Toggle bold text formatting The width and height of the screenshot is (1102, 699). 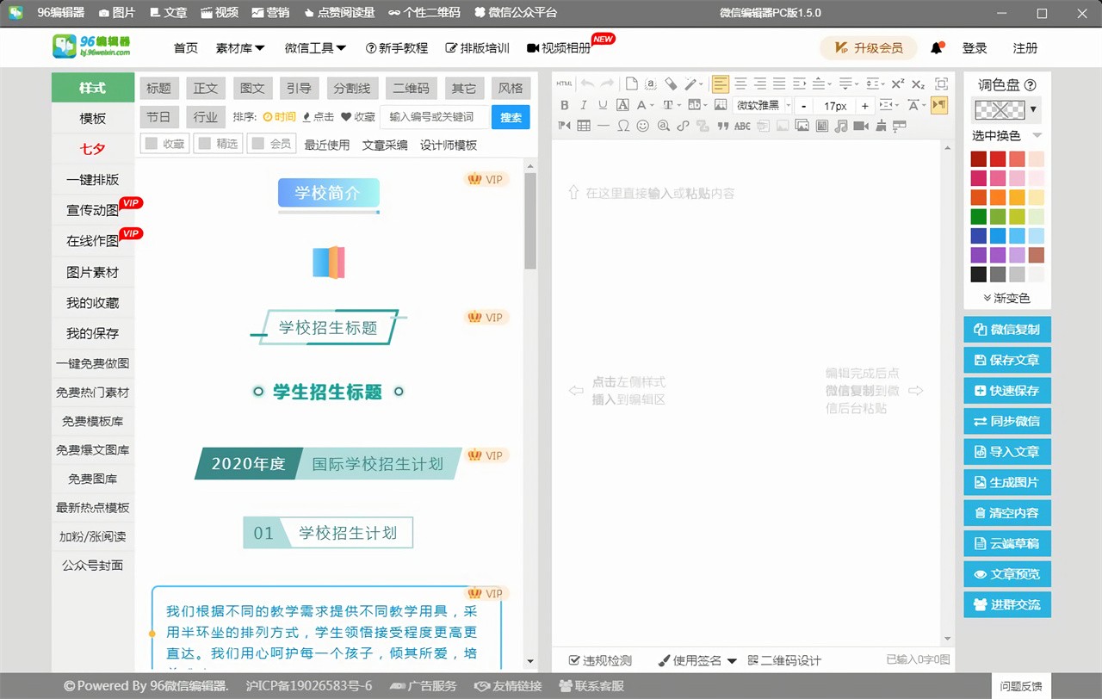tap(564, 104)
